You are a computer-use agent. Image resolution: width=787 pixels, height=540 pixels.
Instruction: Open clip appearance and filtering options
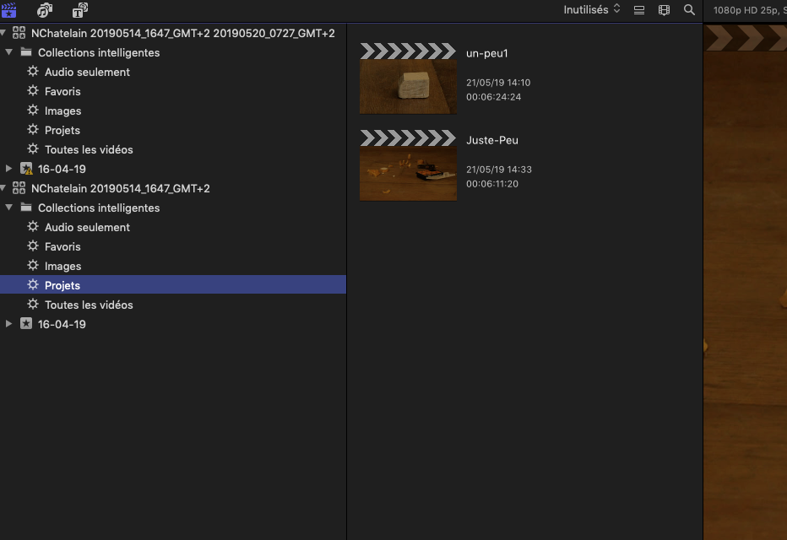point(664,10)
